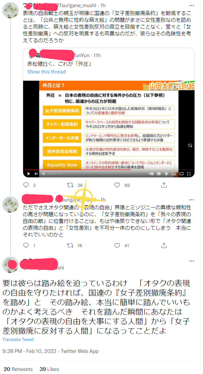Click Translate Tweet link
203x374 pixels.
[x=18, y=339]
